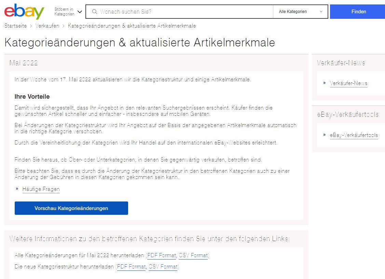The image size is (385, 279).
Task: Open the Häufige Fragen link
Action: [x=41, y=189]
